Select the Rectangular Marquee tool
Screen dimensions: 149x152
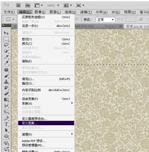(6, 39)
